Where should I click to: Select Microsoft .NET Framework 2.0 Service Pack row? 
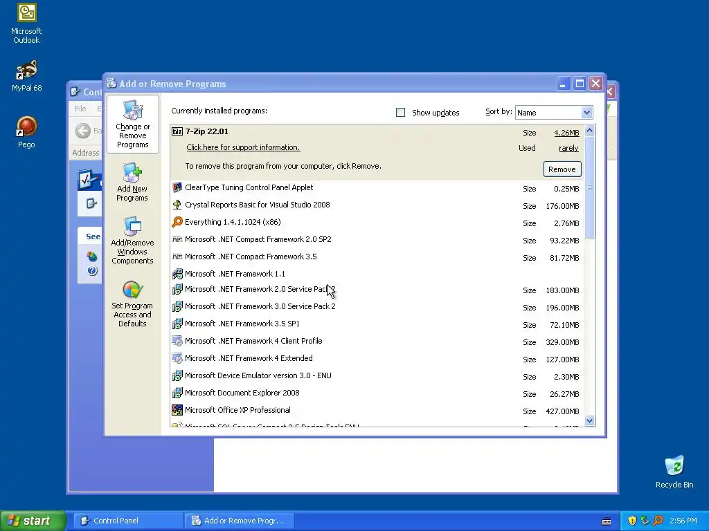coord(377,290)
